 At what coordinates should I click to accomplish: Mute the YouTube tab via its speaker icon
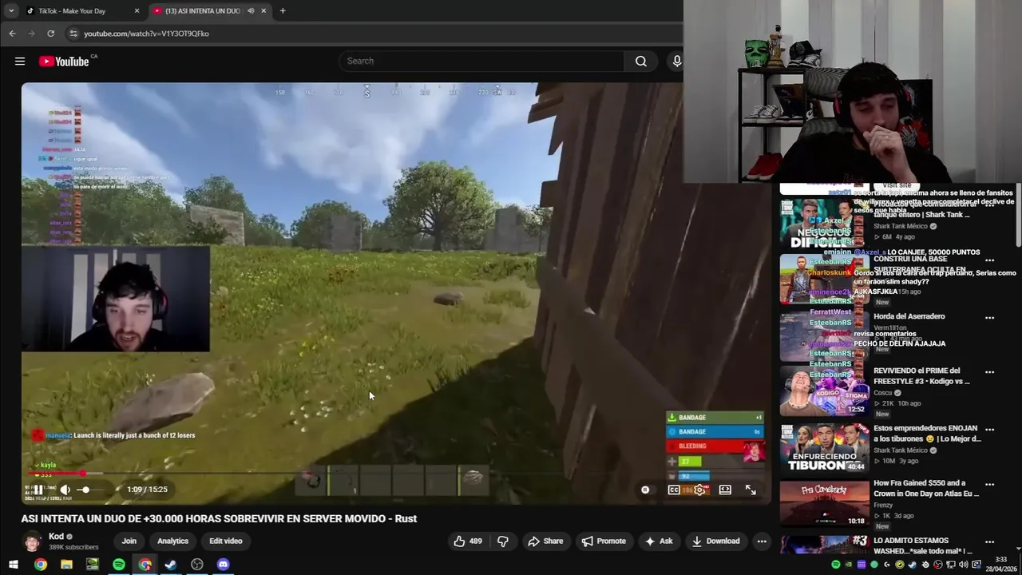(x=251, y=11)
